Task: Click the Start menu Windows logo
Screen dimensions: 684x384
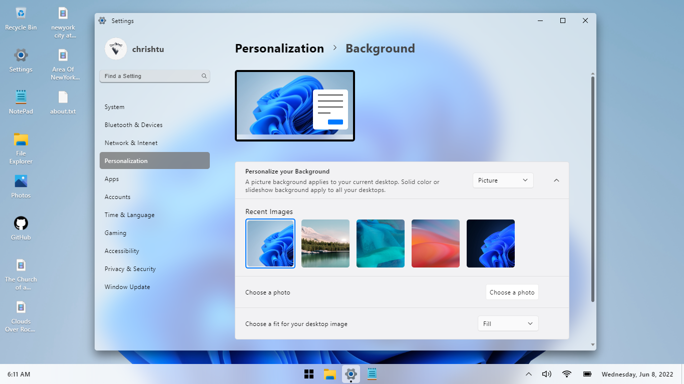Action: coord(309,374)
